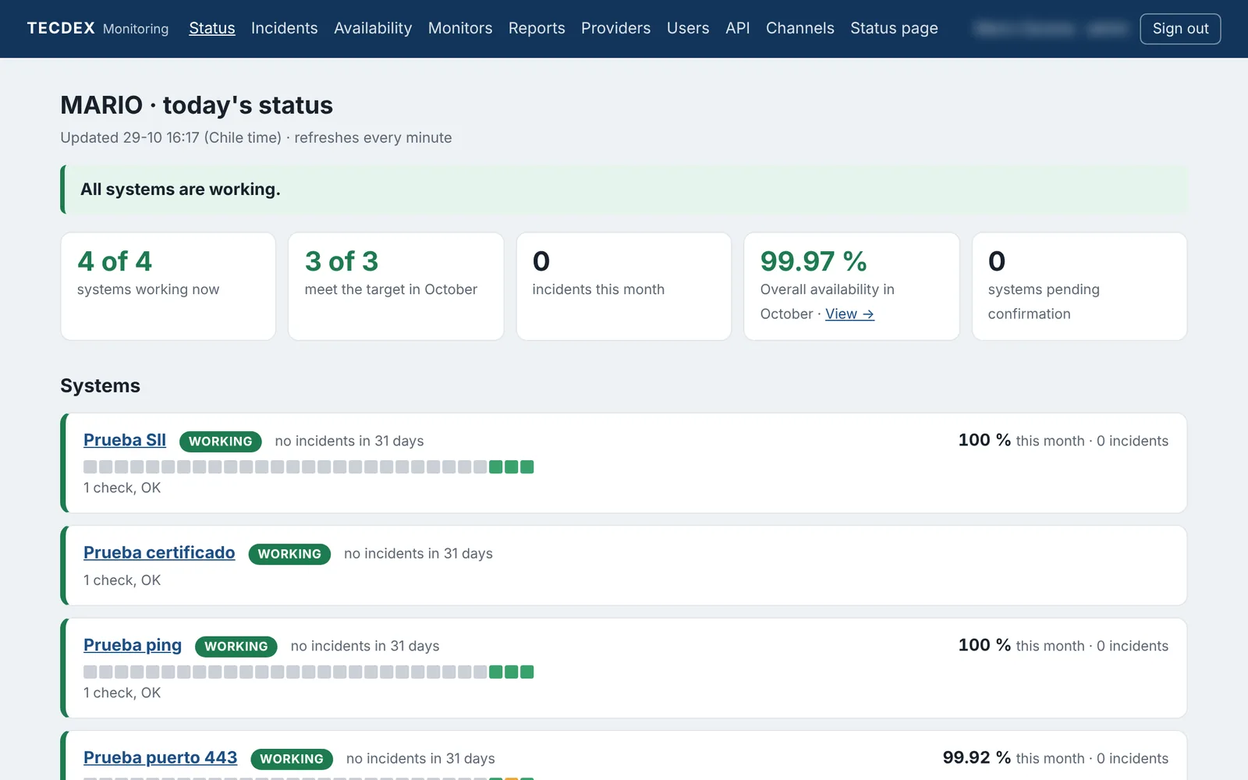The image size is (1248, 780).
Task: Click the WORKING badge for Prueba puerto 443
Action: click(292, 759)
